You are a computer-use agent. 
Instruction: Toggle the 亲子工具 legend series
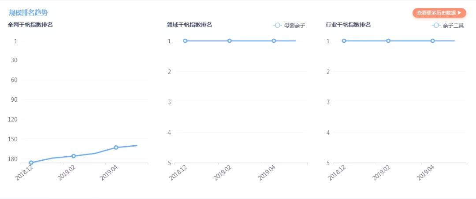[x=448, y=26]
